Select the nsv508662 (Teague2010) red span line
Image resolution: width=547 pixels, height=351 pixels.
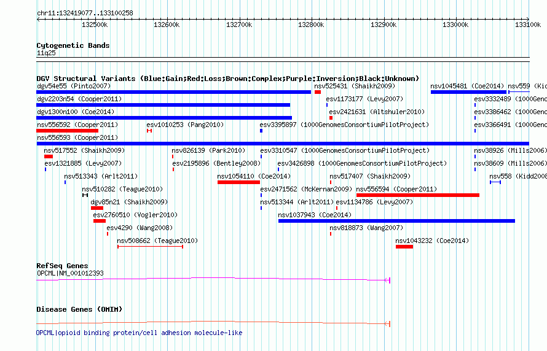[151, 247]
